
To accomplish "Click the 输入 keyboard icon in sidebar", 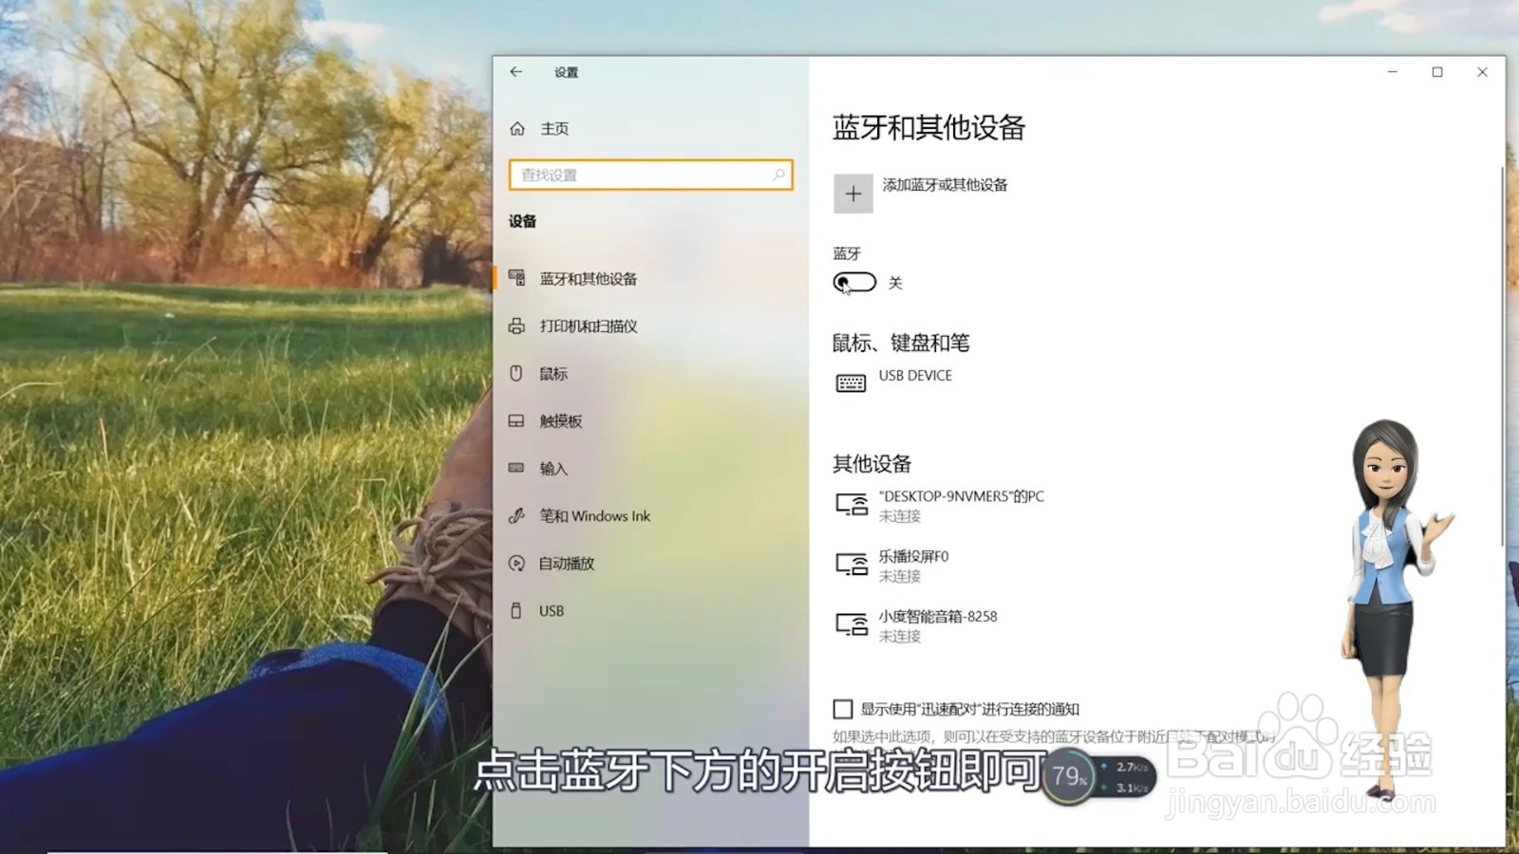I will [516, 468].
